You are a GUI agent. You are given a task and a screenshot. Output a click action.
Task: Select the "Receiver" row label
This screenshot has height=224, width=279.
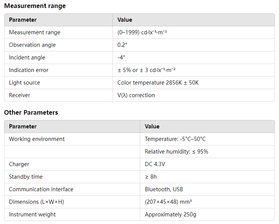point(20,95)
